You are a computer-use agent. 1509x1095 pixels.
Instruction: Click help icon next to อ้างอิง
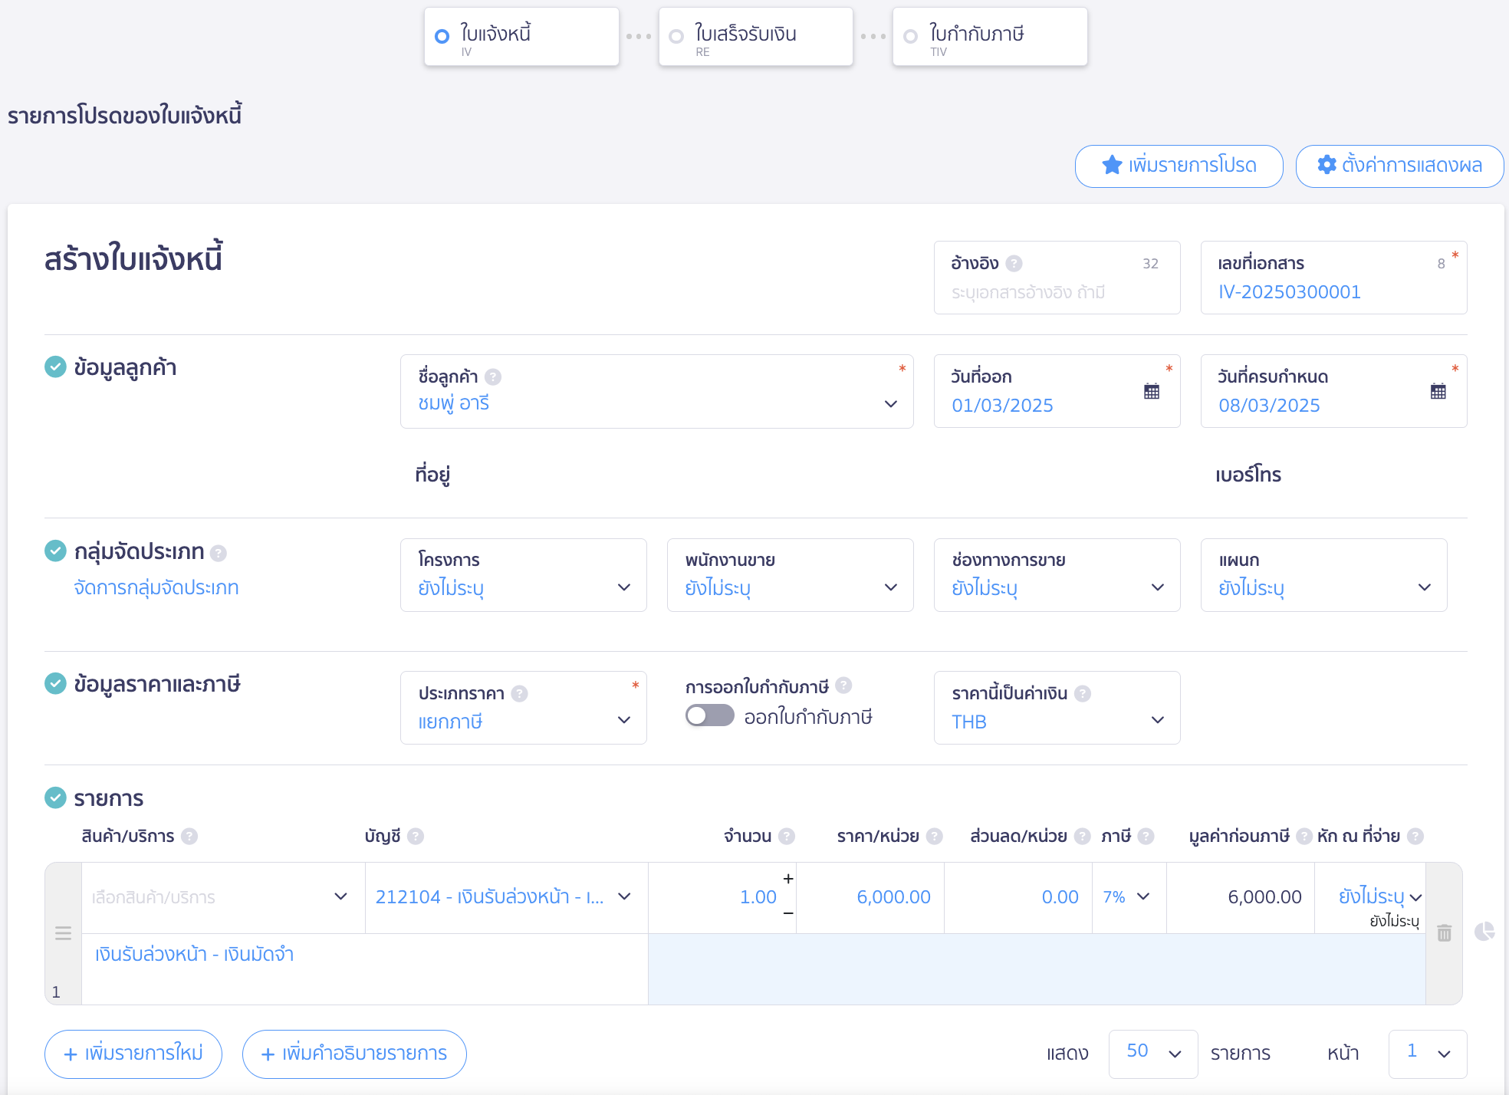click(x=1014, y=264)
